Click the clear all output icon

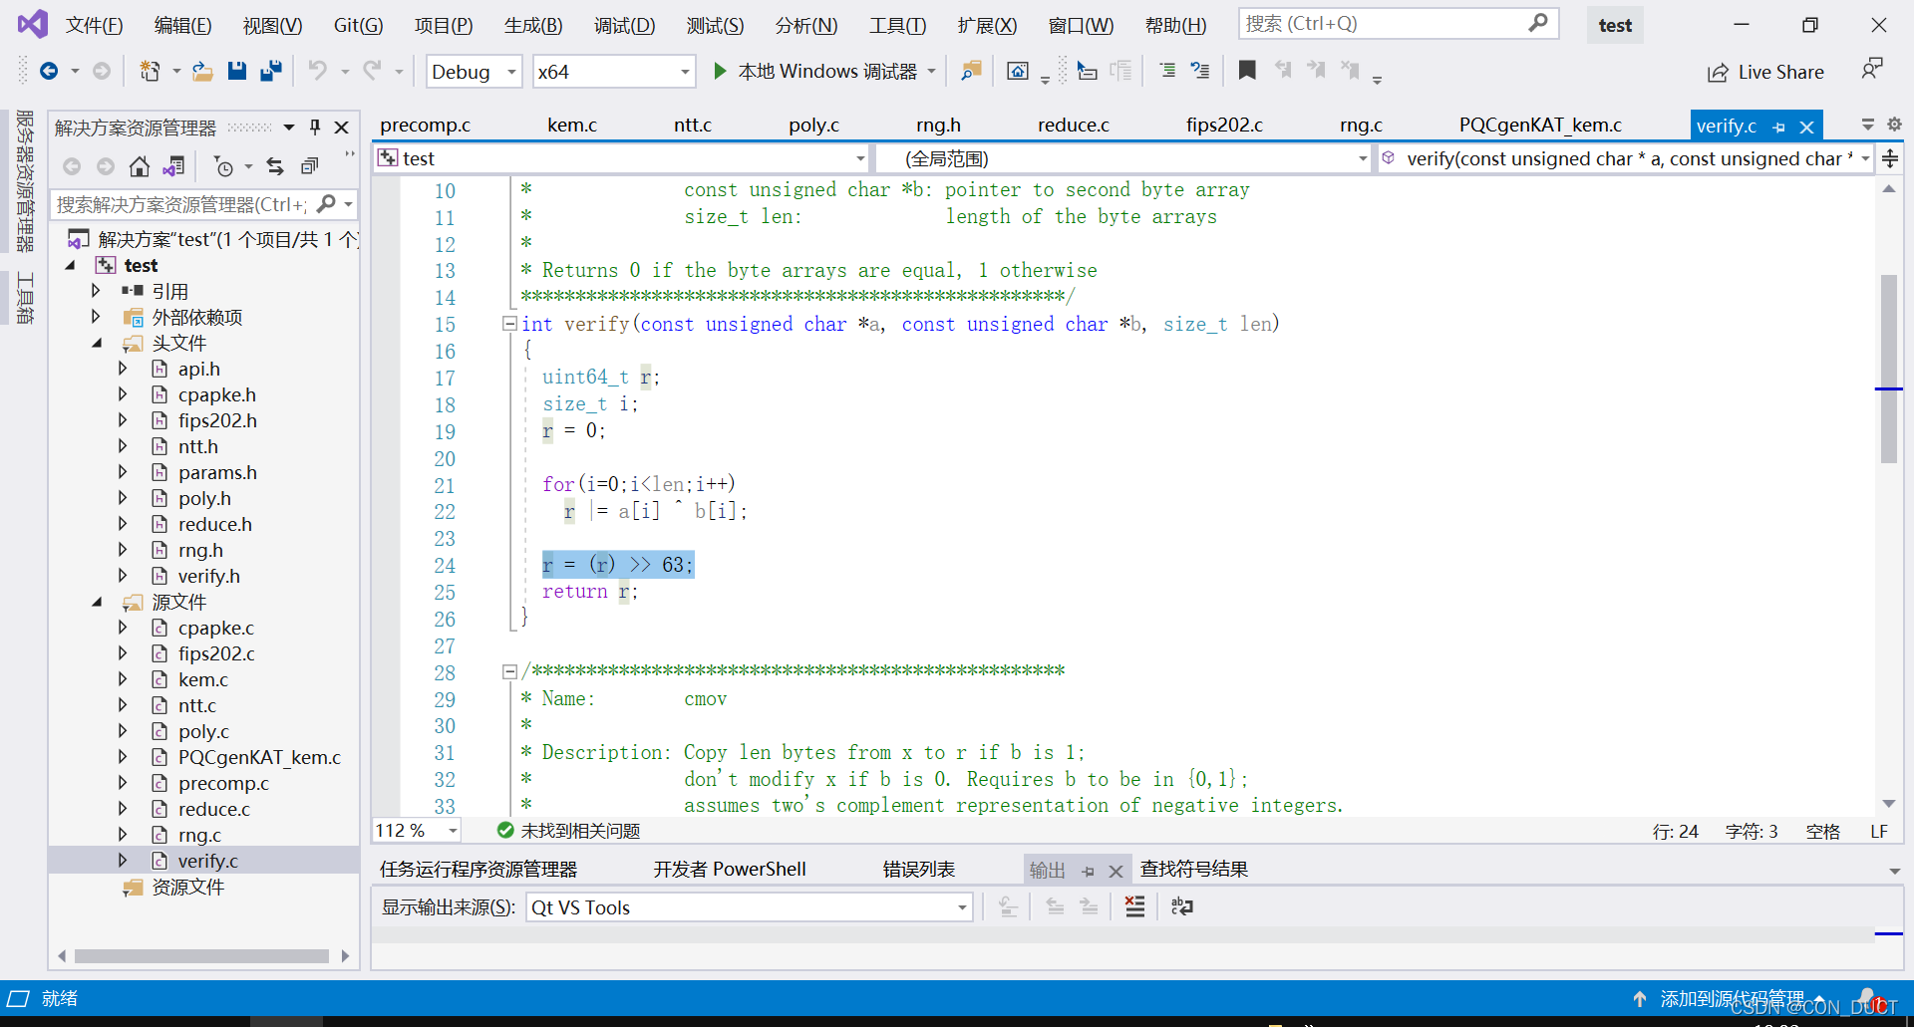click(1134, 906)
